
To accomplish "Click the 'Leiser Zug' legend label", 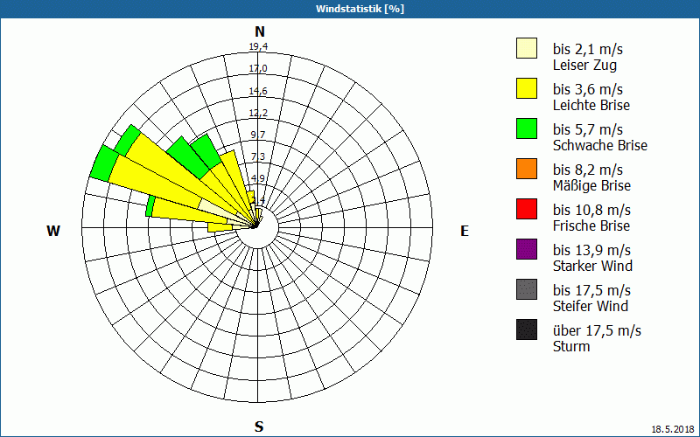I will [x=584, y=65].
